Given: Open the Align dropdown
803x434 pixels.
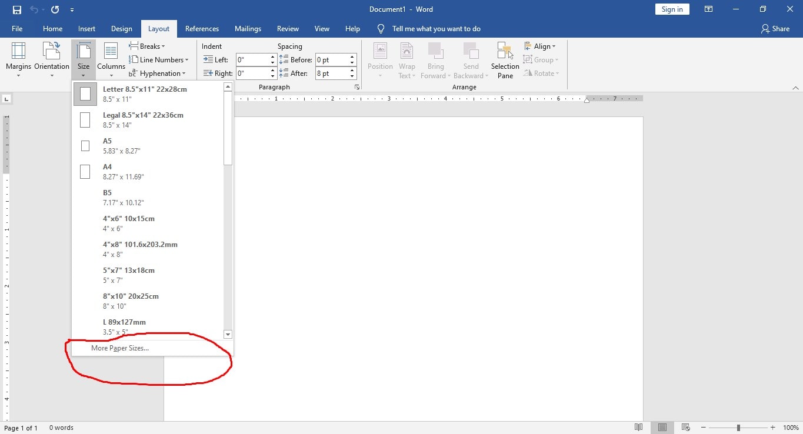Looking at the screenshot, I should coord(541,46).
